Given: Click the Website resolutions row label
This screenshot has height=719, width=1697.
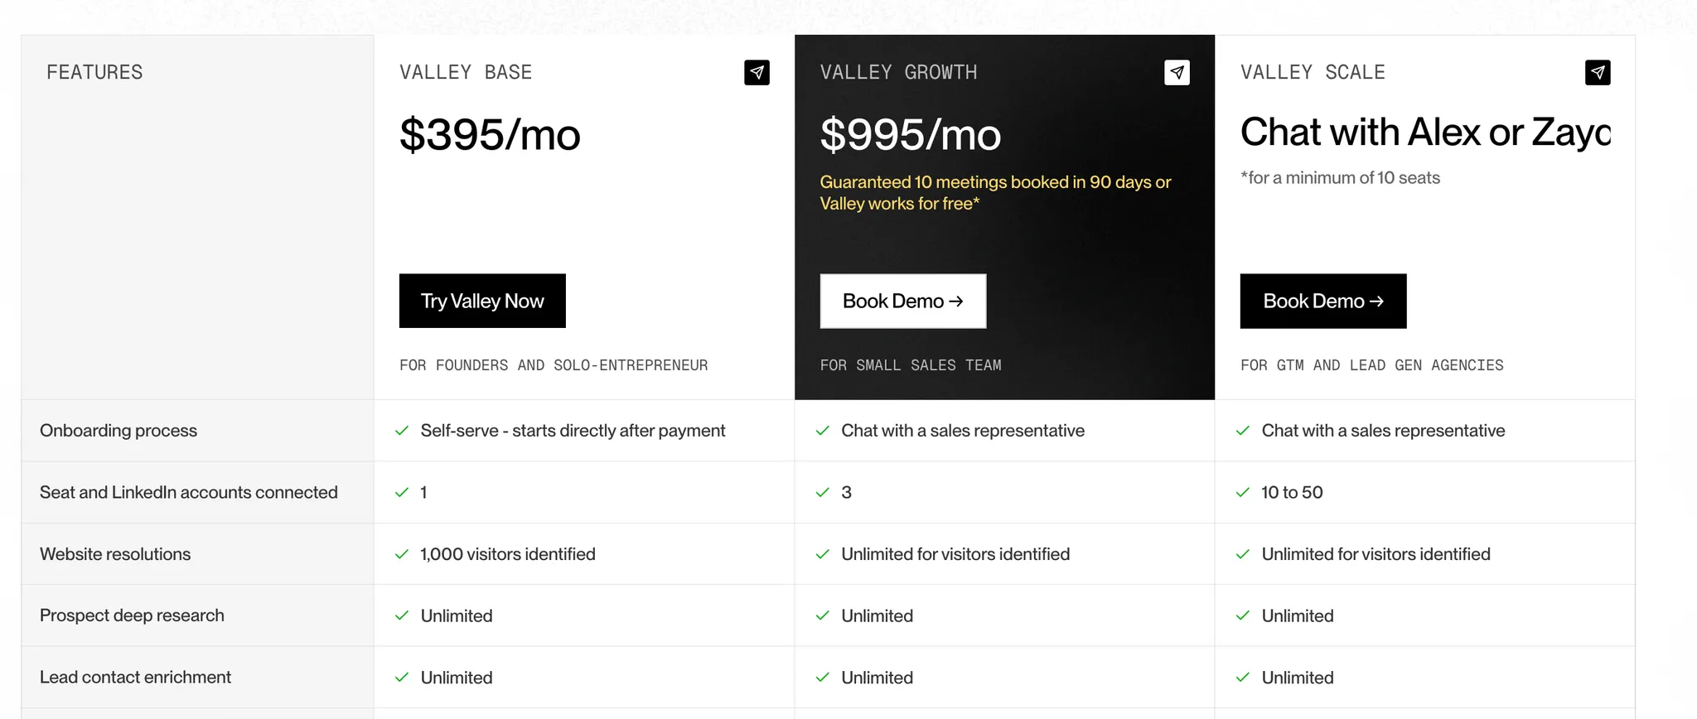Looking at the screenshot, I should 115,554.
